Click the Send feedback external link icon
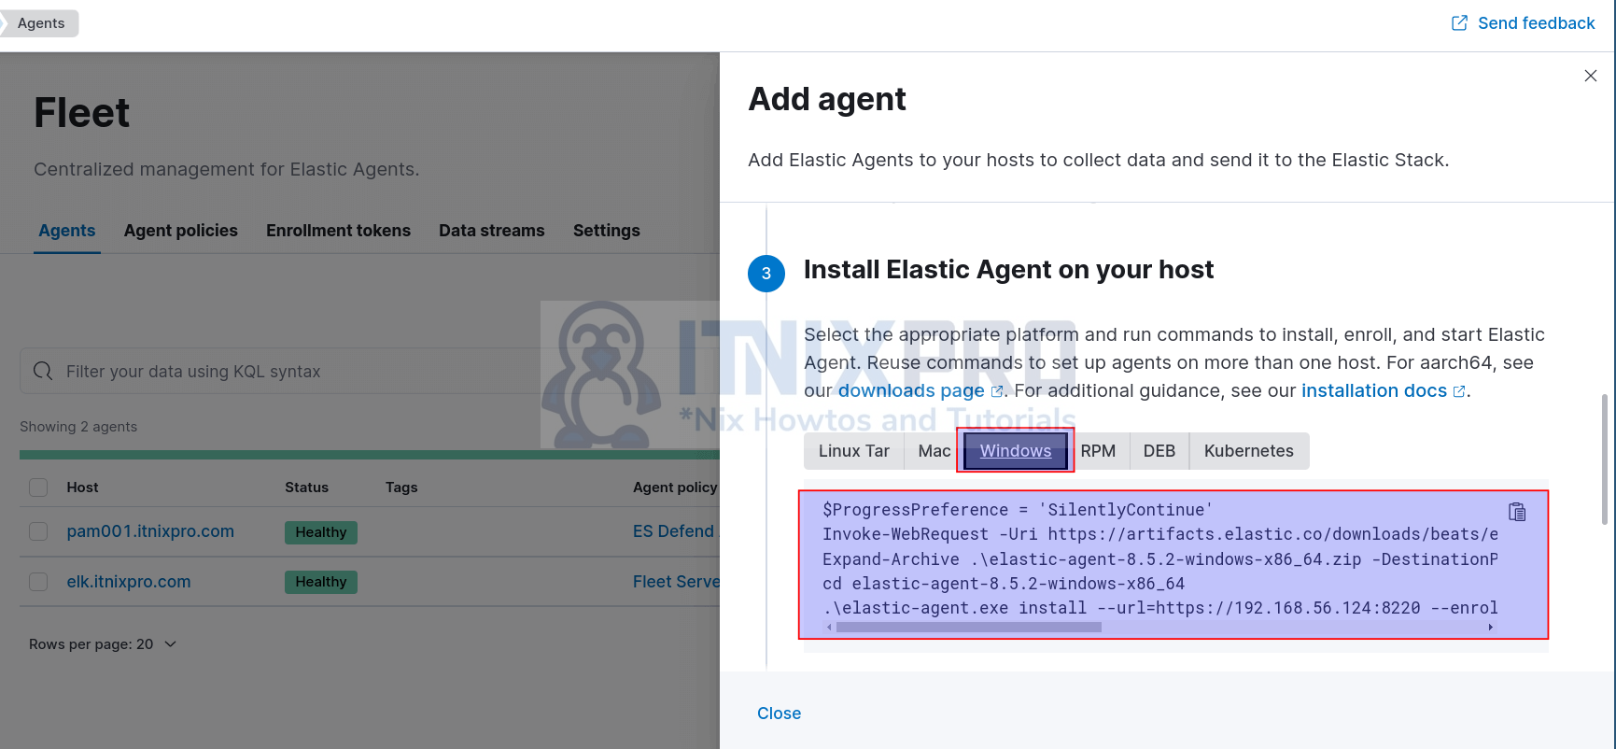Screen dimensions: 1616x749 tap(1459, 23)
